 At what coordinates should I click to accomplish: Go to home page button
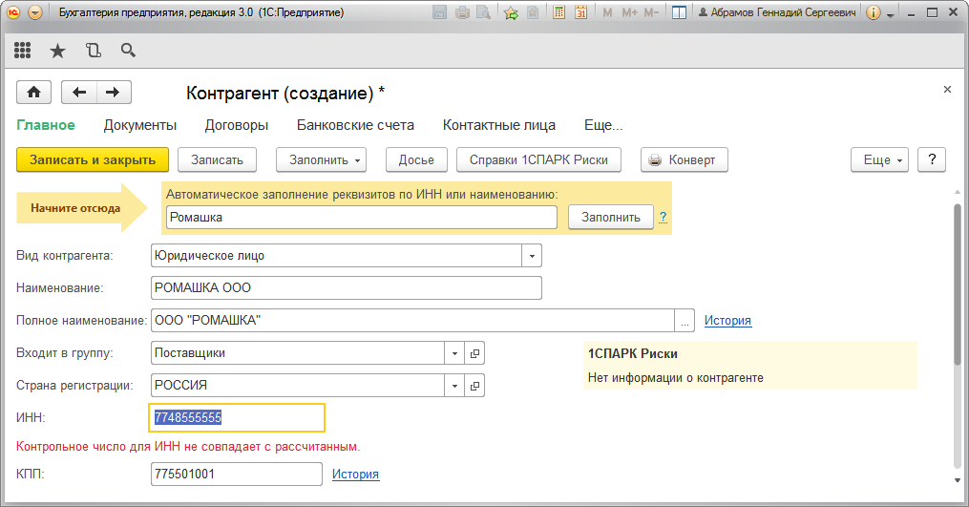pyautogui.click(x=34, y=93)
